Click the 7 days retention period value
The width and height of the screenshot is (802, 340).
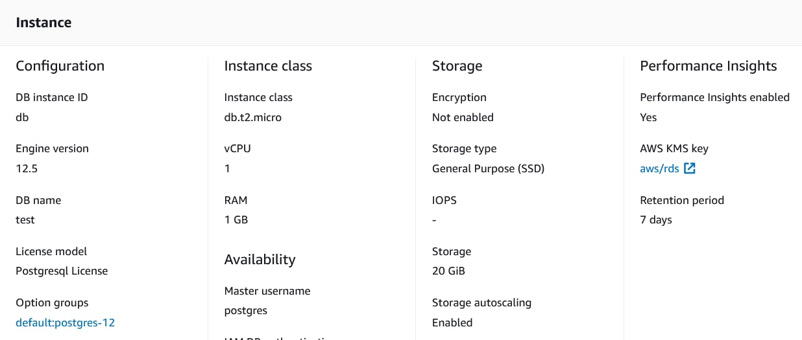656,220
